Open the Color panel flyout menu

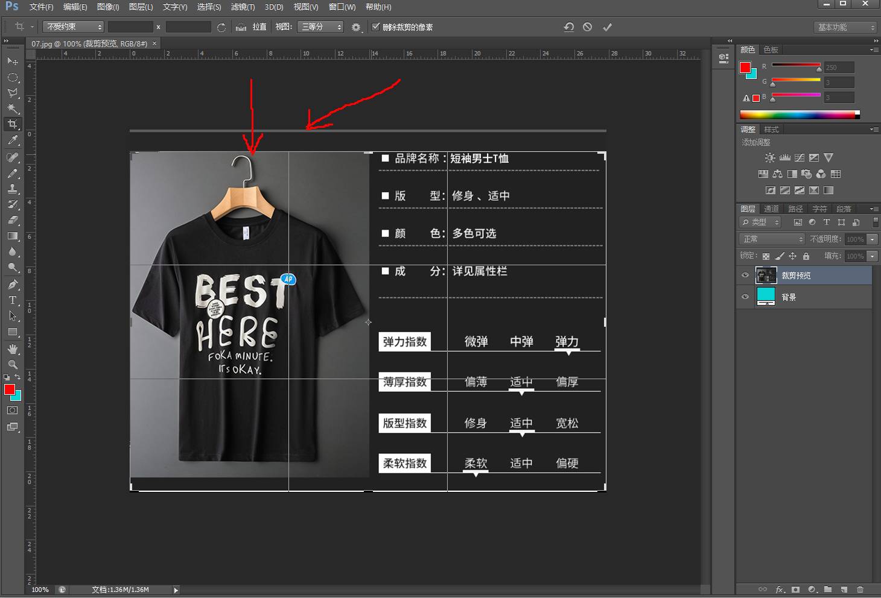pyautogui.click(x=874, y=49)
